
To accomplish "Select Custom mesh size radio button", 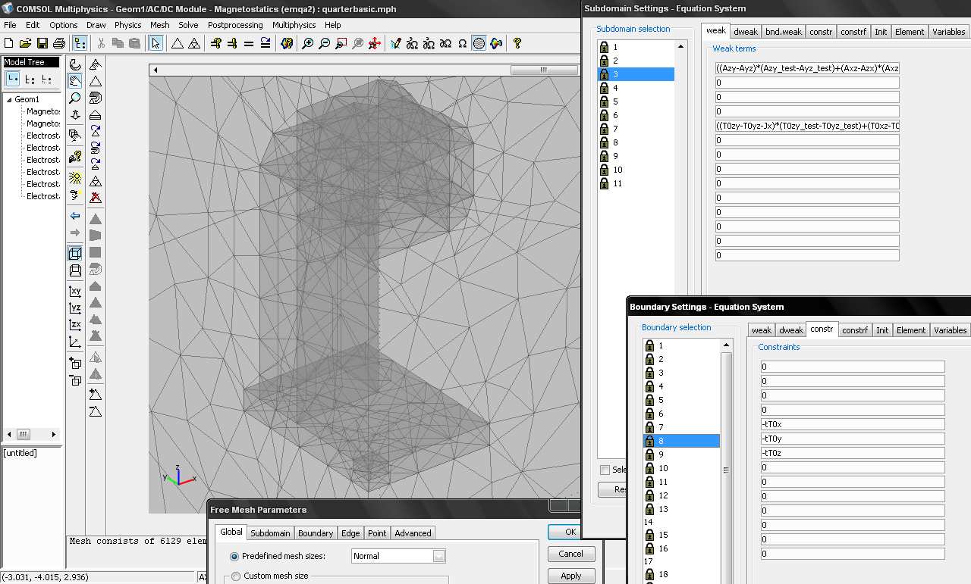I will pyautogui.click(x=235, y=576).
